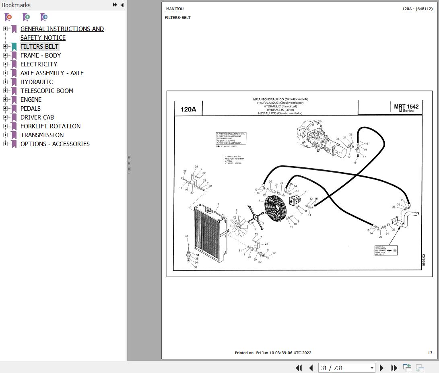This screenshot has width=439, height=373.
Task: Click the expand options double-arrow in Bookmarks header
Action: [115, 5]
